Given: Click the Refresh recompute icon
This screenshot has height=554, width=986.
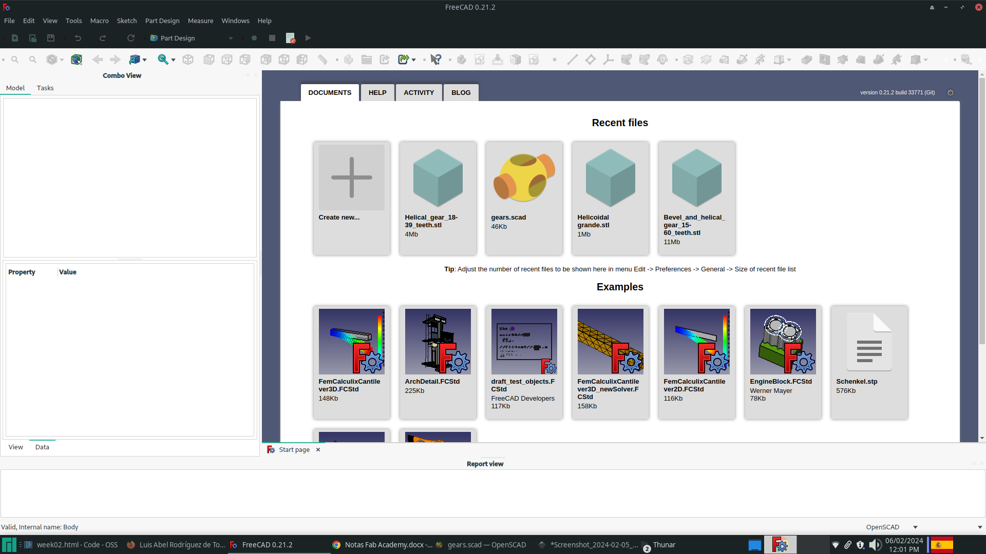Looking at the screenshot, I should click(131, 38).
